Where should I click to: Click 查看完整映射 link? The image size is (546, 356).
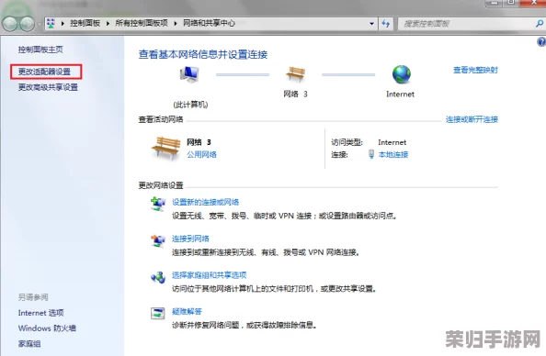(475, 71)
